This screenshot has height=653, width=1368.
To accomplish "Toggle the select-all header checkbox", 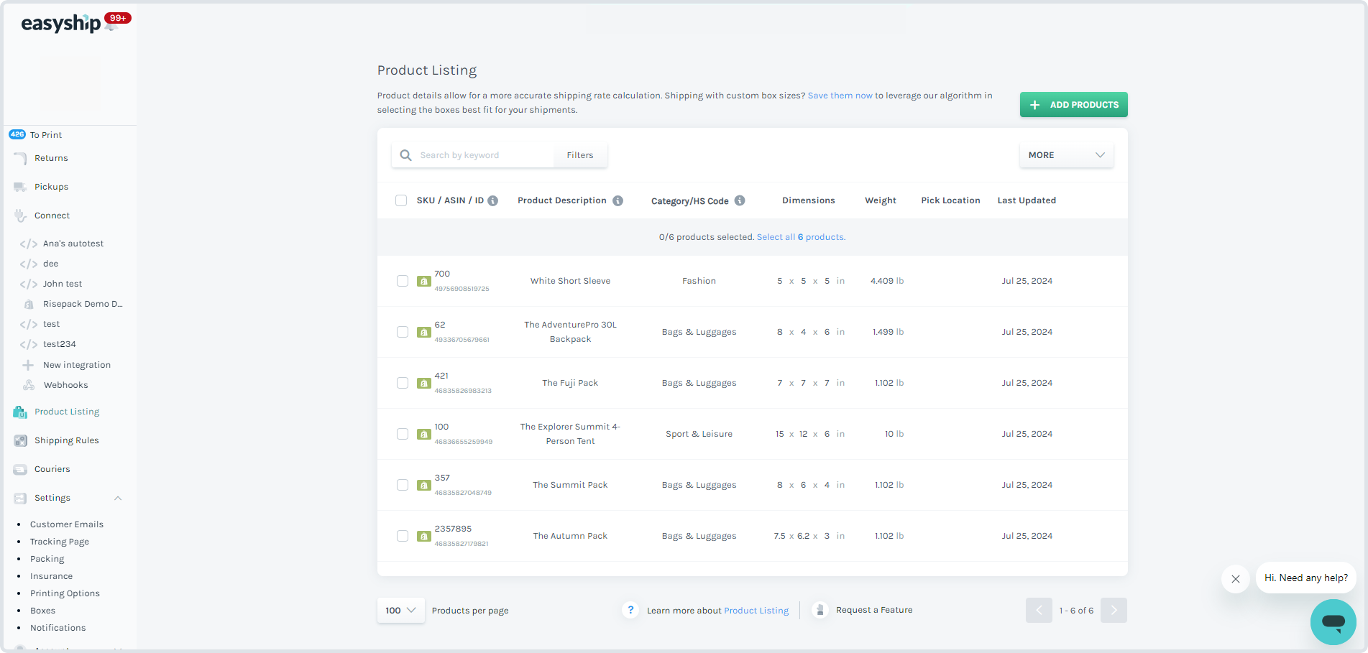I will pos(401,200).
